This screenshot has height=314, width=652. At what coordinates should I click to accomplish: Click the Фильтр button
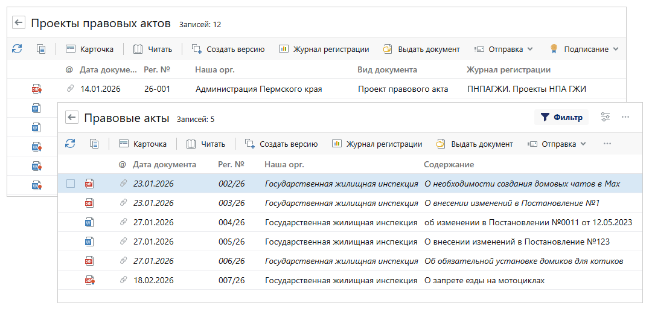click(x=561, y=117)
